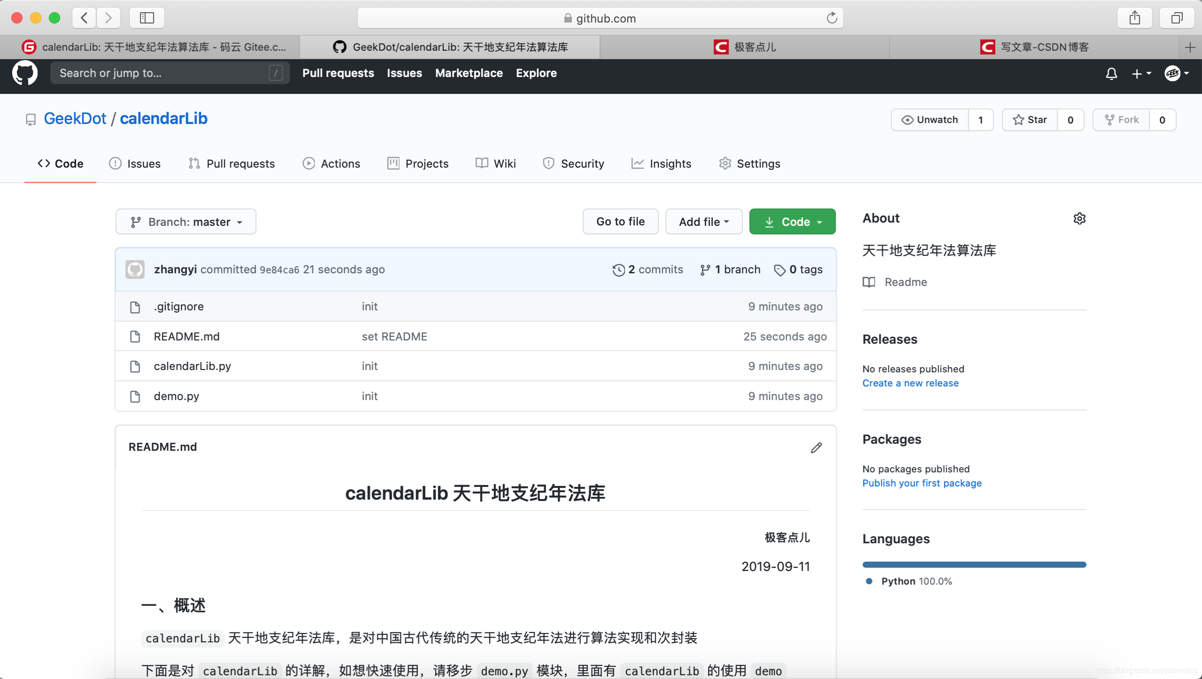Screen dimensions: 1202x679
Task: Open the repository Issues tab
Action: pos(135,163)
